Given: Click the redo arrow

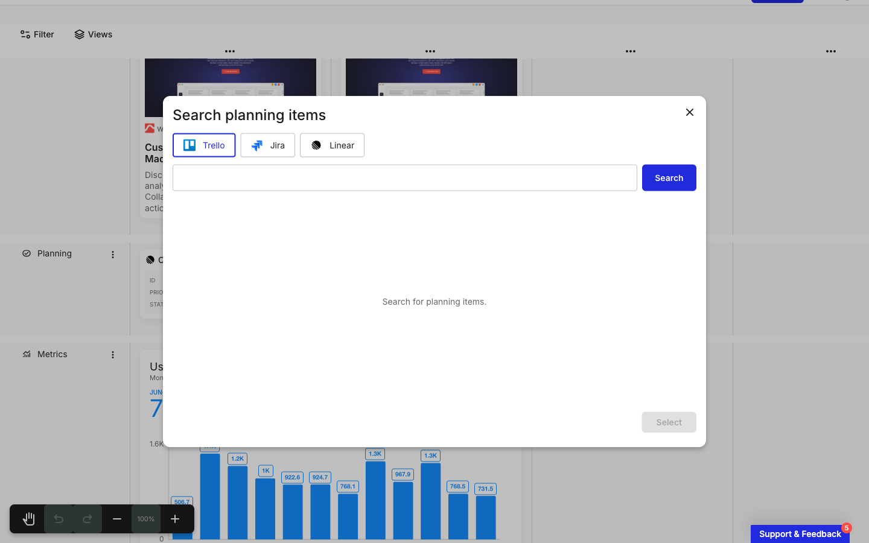Looking at the screenshot, I should 88,519.
